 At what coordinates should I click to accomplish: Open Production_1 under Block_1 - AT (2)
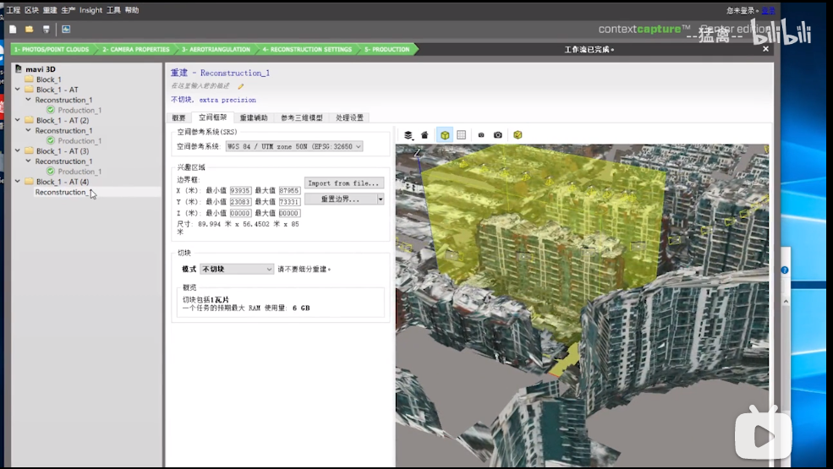79,141
